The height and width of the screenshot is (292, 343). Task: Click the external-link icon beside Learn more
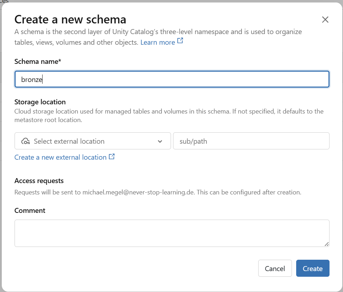180,41
